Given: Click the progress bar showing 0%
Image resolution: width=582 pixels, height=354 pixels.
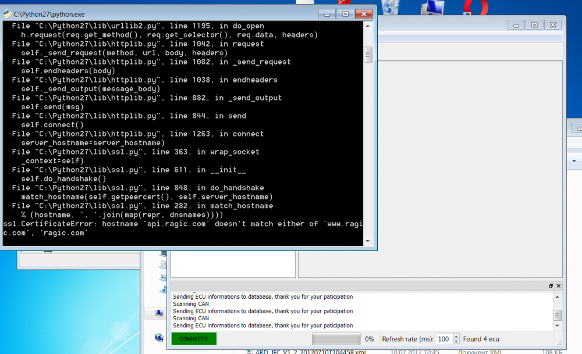Looking at the screenshot, I should click(x=336, y=339).
